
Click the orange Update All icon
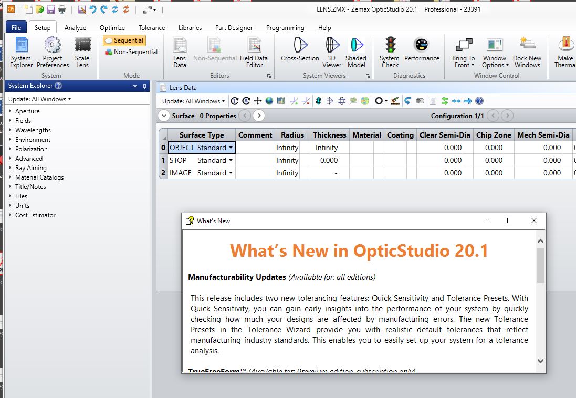[x=126, y=9]
